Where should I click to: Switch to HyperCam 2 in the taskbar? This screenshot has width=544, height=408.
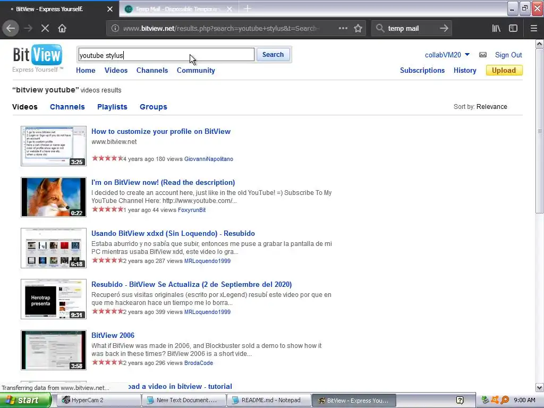98,401
